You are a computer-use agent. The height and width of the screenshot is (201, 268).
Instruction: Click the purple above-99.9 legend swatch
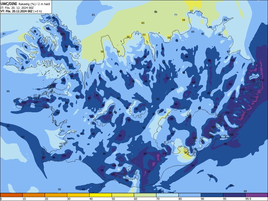click(x=256, y=195)
